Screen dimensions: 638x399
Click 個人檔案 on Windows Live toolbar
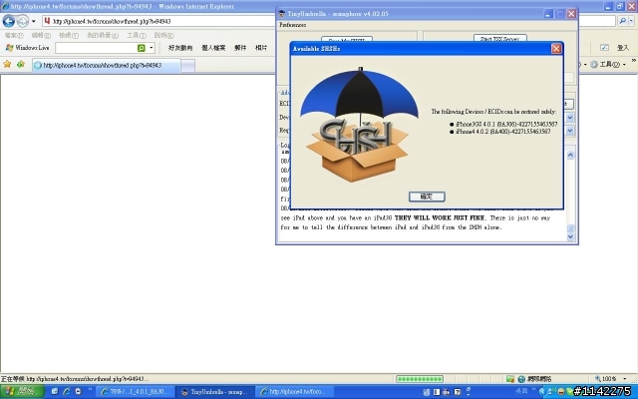213,48
